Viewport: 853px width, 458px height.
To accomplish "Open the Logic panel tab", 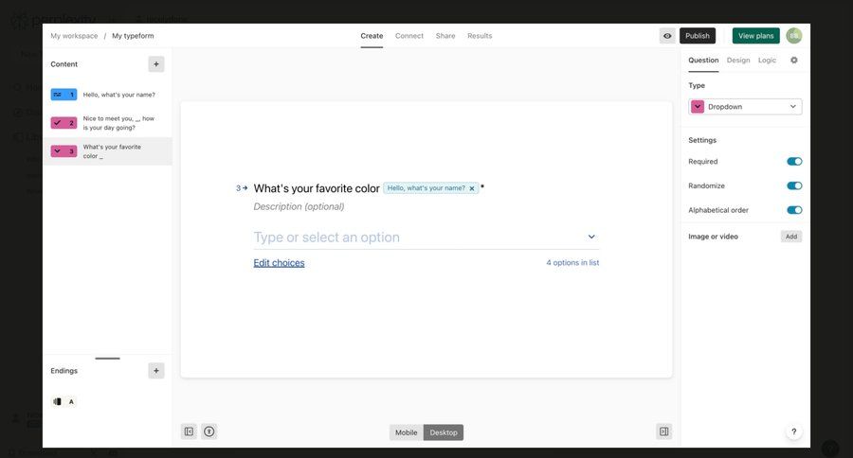I will click(767, 61).
